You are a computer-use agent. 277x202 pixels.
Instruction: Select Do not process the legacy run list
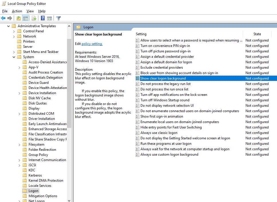(165, 84)
